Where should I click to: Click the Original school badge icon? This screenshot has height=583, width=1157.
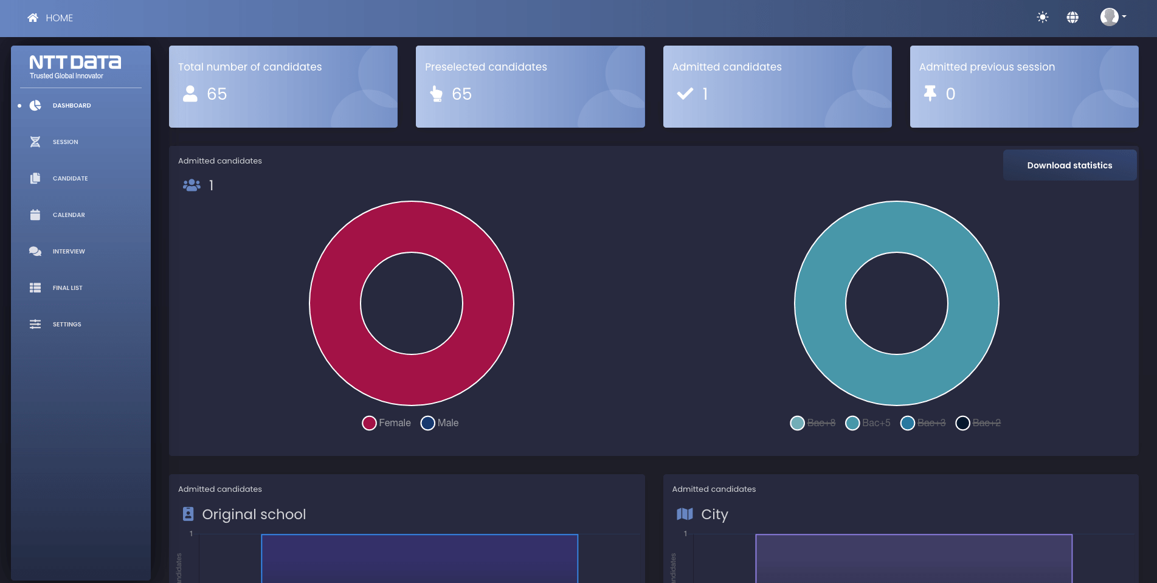[188, 514]
